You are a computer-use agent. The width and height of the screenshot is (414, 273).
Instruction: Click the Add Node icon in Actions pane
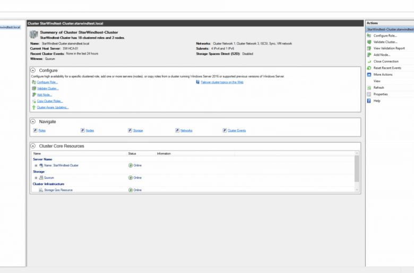pos(369,54)
